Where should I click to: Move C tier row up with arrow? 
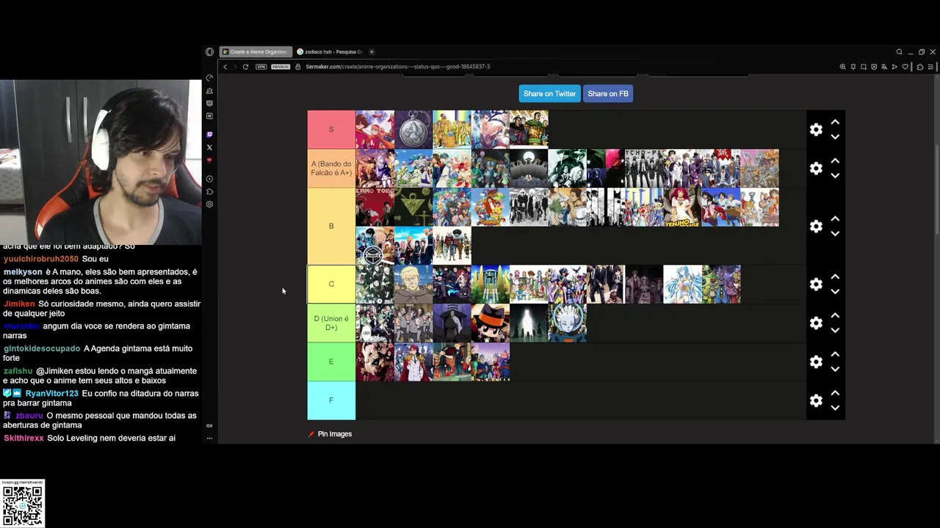tap(835, 276)
